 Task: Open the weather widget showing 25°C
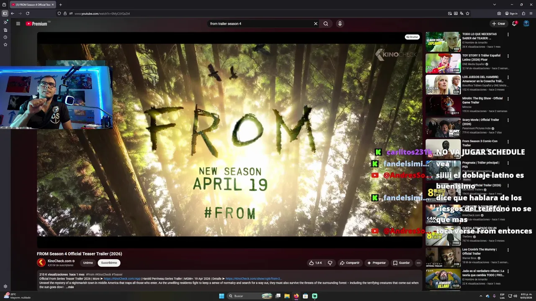click(17, 296)
